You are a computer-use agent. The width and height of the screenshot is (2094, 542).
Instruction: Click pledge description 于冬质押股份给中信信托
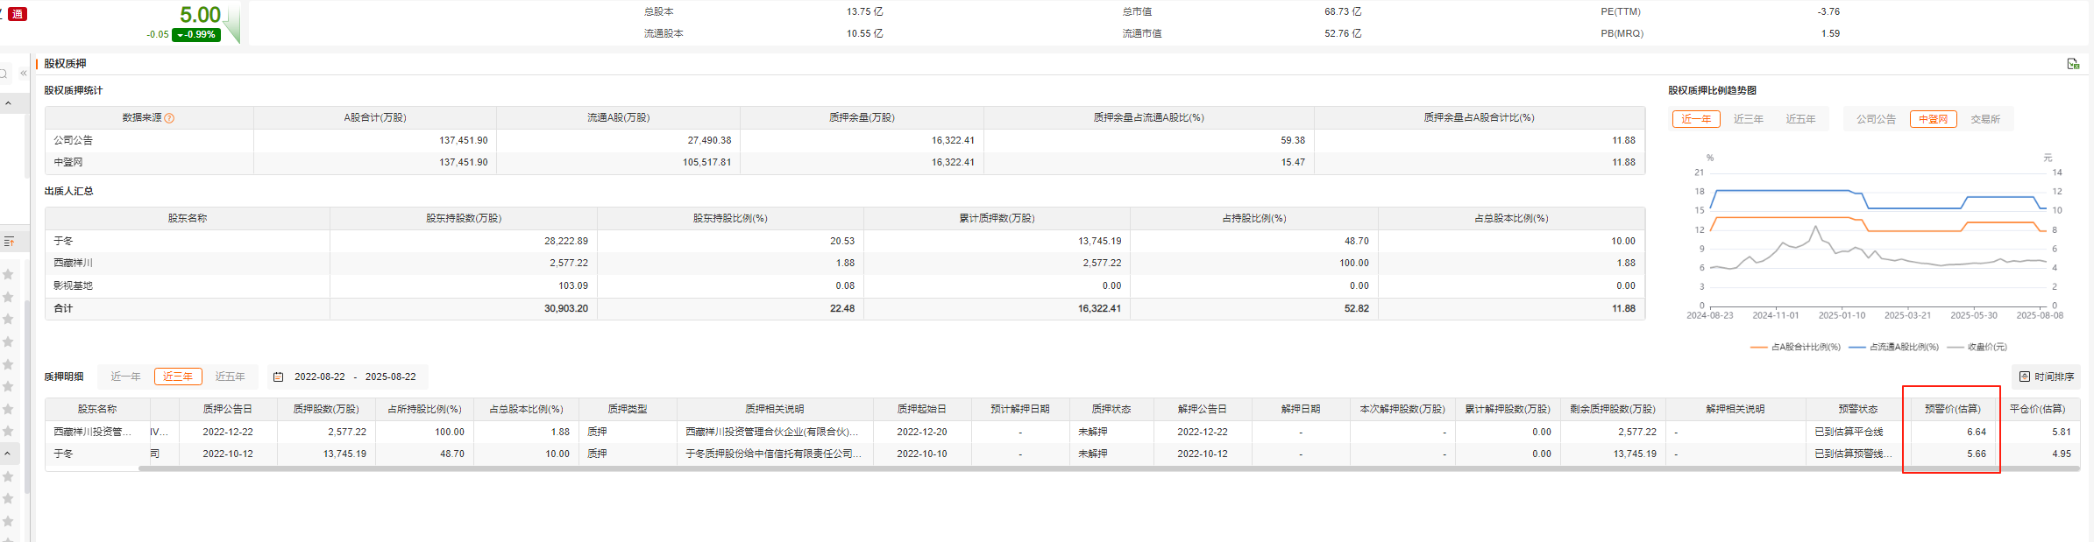773,454
